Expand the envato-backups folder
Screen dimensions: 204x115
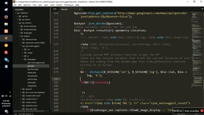coord(19,29)
